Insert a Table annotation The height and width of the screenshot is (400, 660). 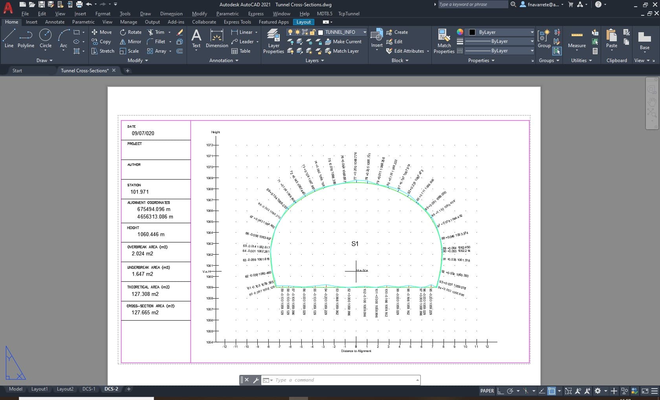click(241, 51)
